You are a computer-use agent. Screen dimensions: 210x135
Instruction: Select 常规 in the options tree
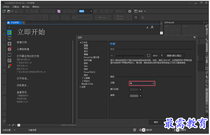pos(86,48)
